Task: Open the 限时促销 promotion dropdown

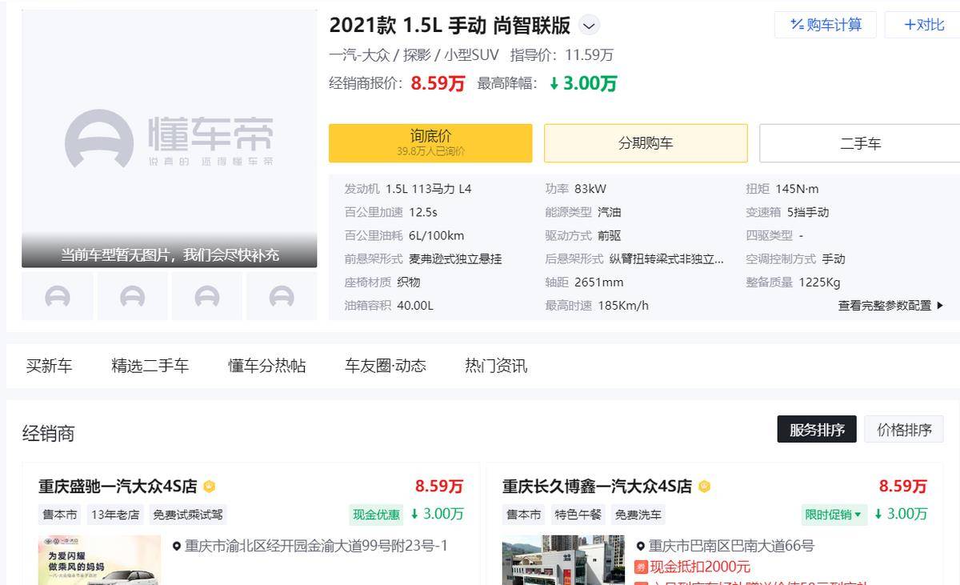Action: (x=834, y=515)
